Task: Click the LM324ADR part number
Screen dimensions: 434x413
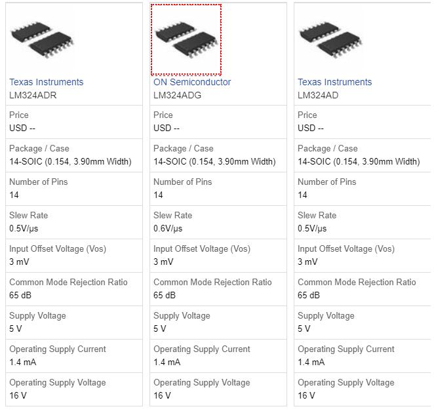Action: click(x=33, y=95)
